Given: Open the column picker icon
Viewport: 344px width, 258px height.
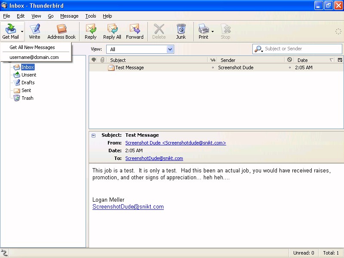Looking at the screenshot, I should click(340, 60).
